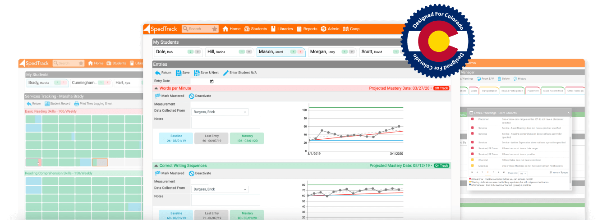The height and width of the screenshot is (220, 616).
Task: Mark Words per Minute goal as mastered
Action: 170,96
